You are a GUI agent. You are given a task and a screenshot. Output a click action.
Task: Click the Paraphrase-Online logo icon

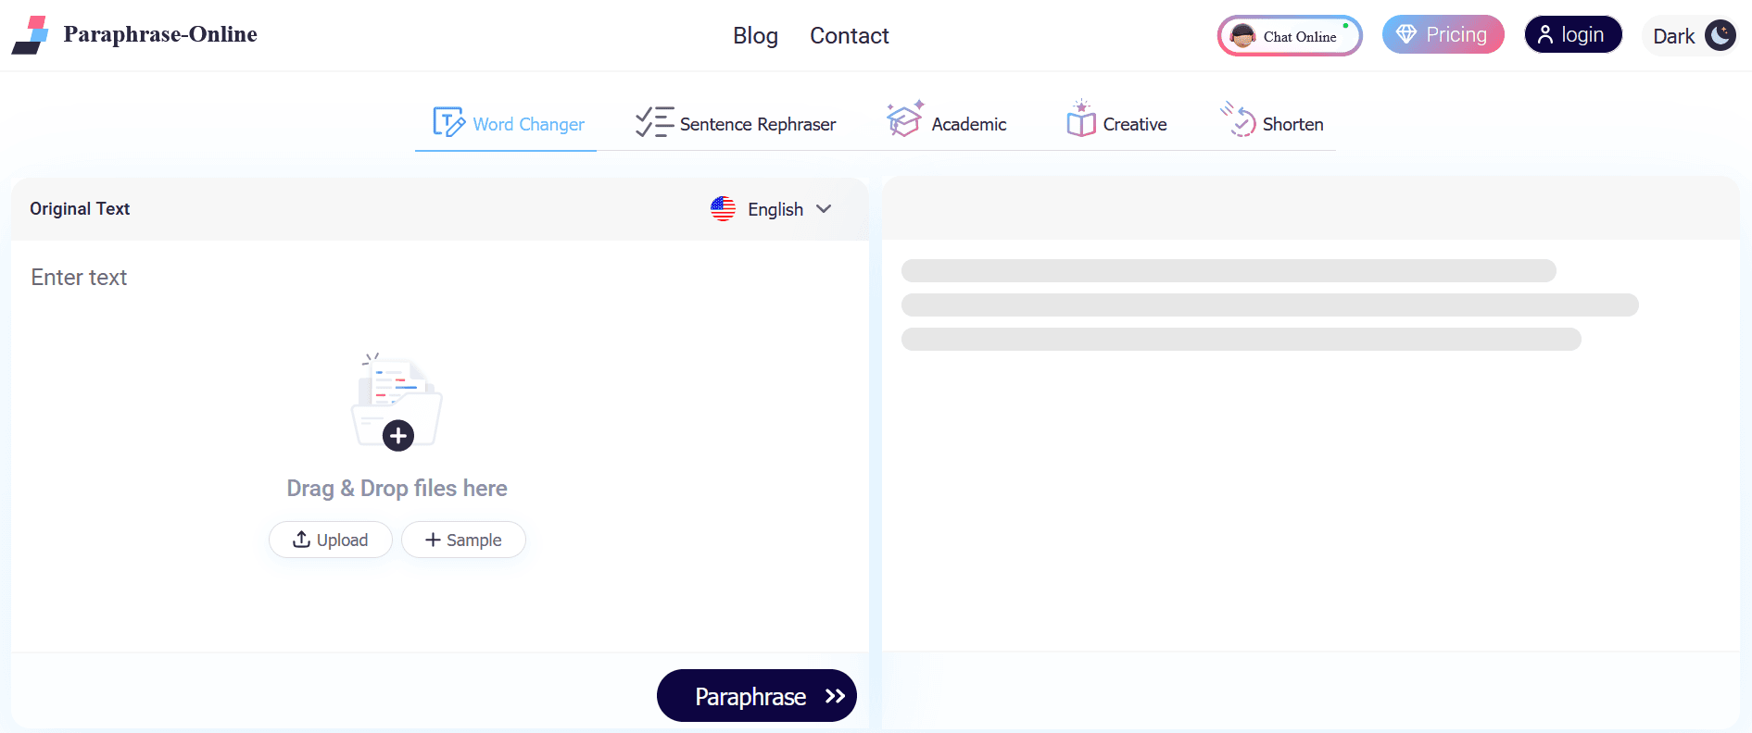tap(31, 35)
